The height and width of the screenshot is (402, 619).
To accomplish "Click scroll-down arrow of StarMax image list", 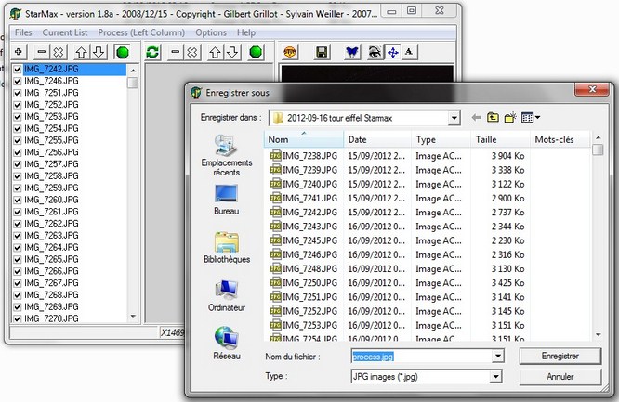I will click(133, 317).
